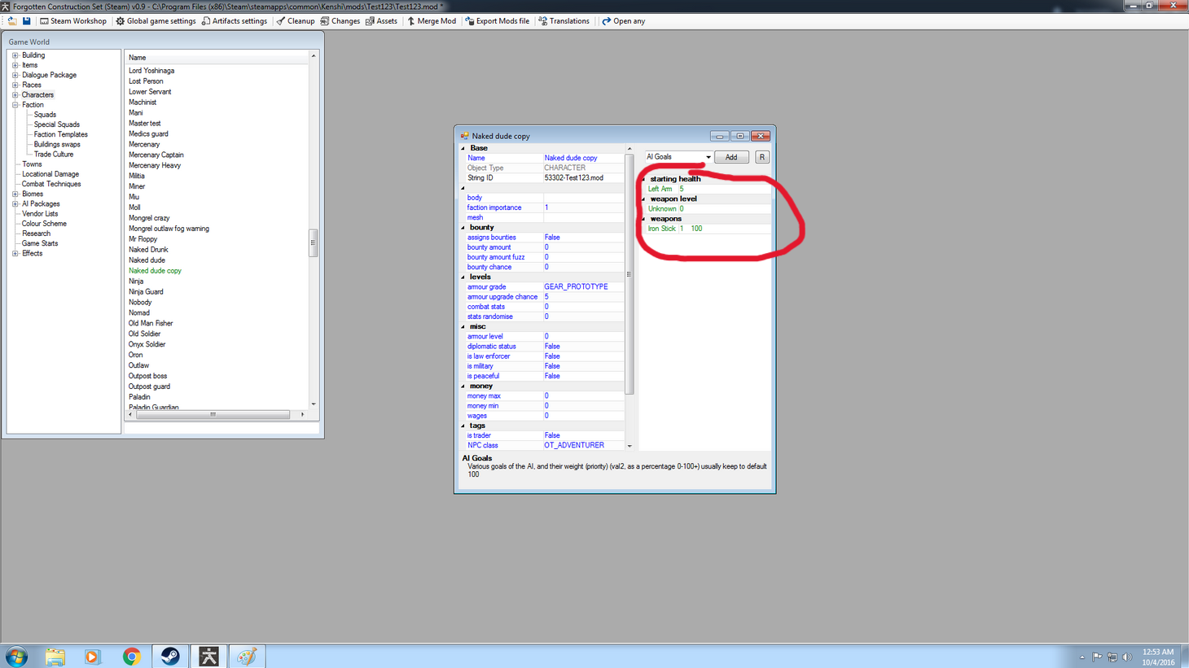The image size is (1189, 668).
Task: Open Artifacts settings
Action: (x=234, y=21)
